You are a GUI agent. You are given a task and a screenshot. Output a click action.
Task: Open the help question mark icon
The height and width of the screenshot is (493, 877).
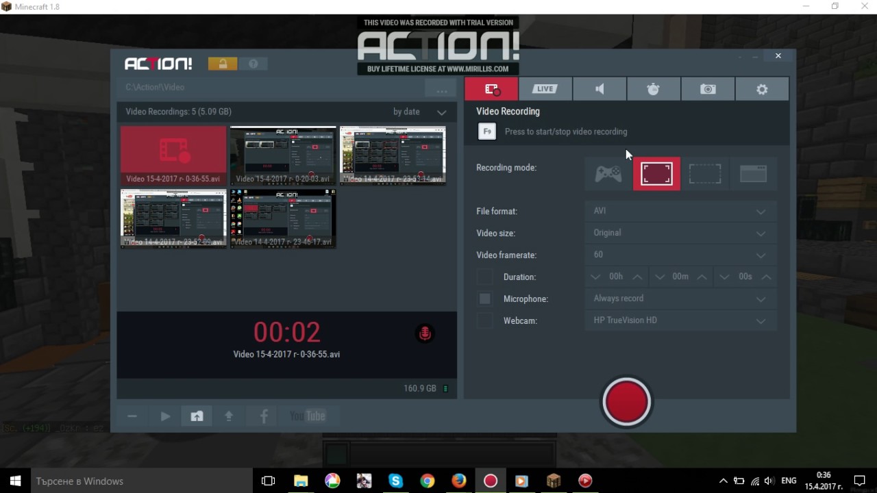254,64
